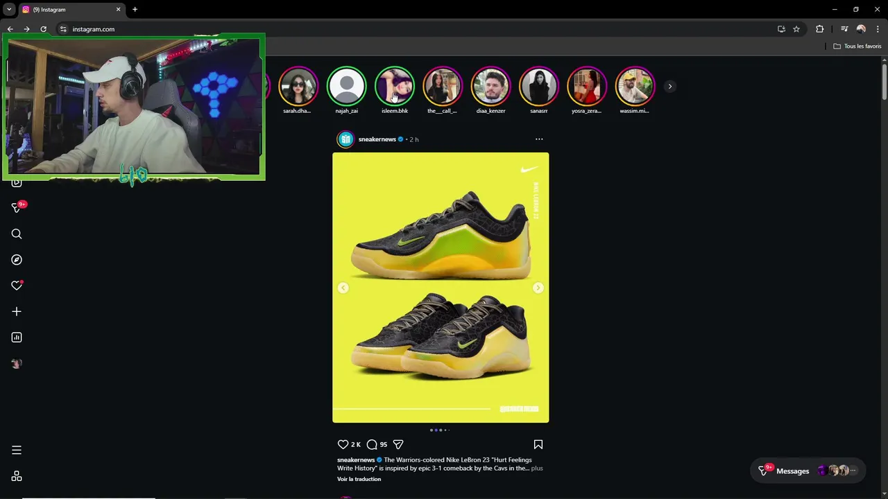Create a new post with plus icon

17,312
